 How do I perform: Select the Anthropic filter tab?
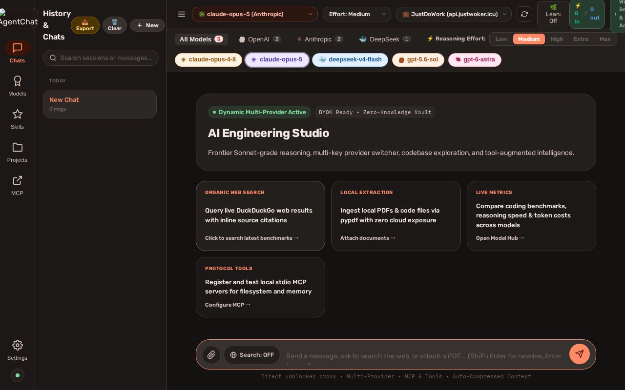click(x=320, y=39)
